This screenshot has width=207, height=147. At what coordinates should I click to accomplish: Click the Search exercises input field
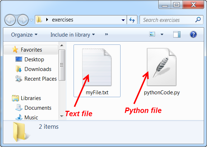[x=168, y=20]
